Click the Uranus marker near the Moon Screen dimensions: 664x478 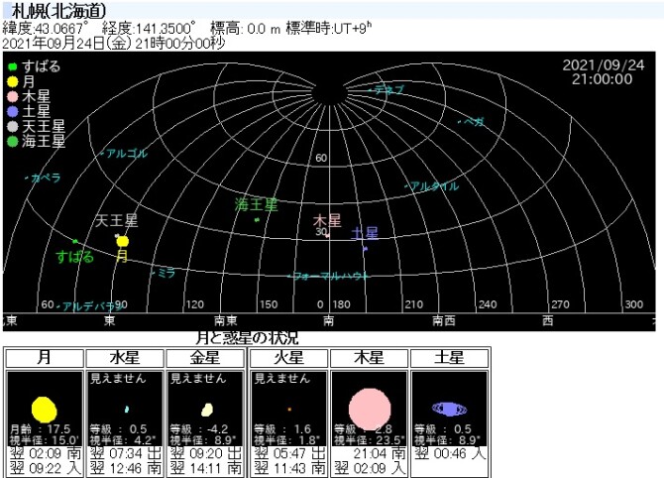[x=117, y=235]
